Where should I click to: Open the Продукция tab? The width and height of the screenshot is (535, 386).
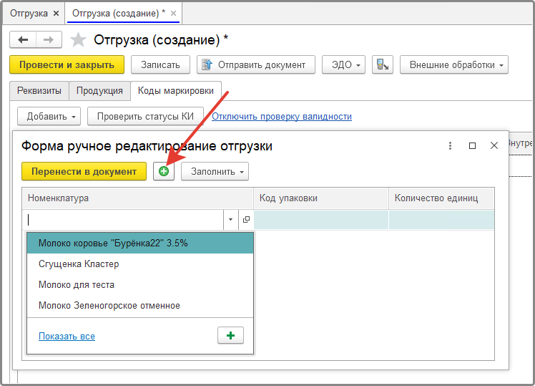99,90
